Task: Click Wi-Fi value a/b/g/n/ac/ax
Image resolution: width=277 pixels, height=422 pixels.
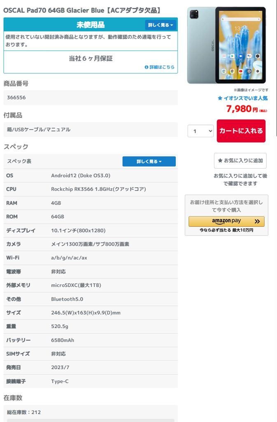Action: pyautogui.click(x=69, y=258)
